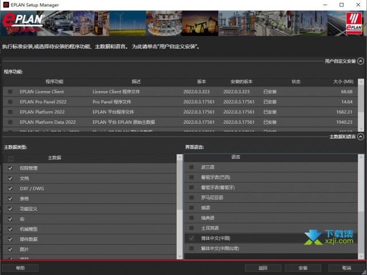
Task: Uncheck the 部件数据 checkbox
Action: click(x=10, y=239)
